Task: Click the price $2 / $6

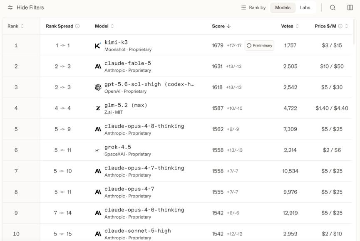Action: pos(332,150)
